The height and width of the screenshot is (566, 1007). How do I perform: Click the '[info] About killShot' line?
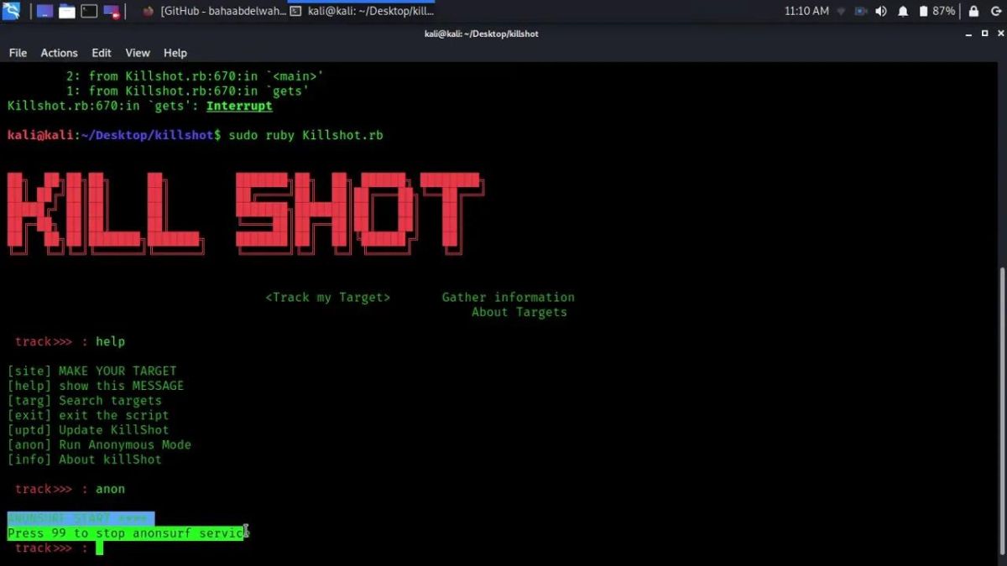85,460
